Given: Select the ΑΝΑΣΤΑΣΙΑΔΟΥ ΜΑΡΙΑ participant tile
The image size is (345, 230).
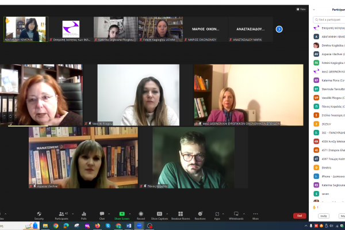Looking at the screenshot, I should tap(251, 29).
